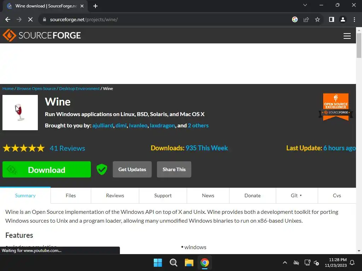Open ivanleo's profile link

138,126
